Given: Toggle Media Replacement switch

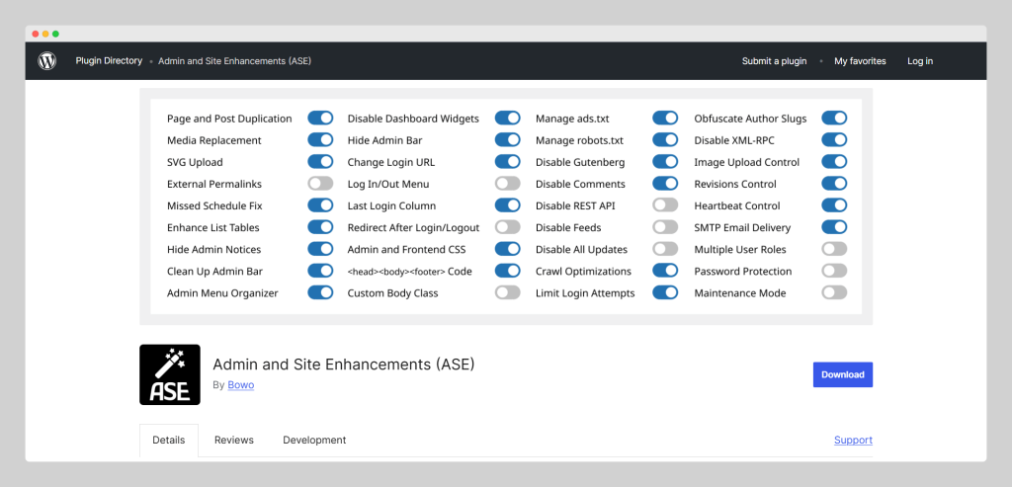Looking at the screenshot, I should (x=320, y=140).
